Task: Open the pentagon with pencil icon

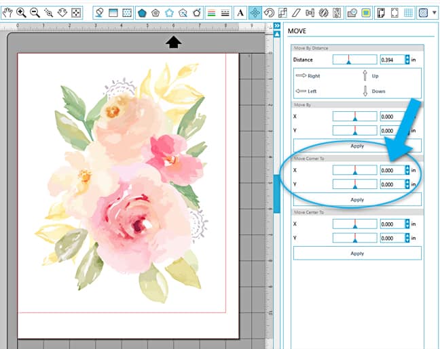Action: 197,13
